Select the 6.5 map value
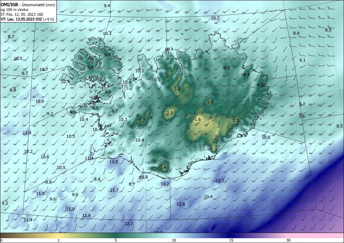 95,108
